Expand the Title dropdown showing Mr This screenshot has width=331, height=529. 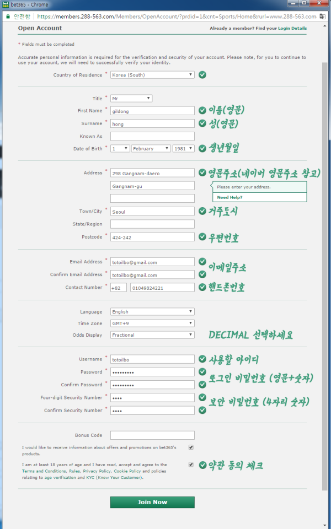point(131,99)
